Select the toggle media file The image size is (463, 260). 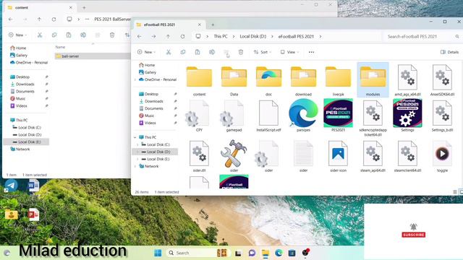click(x=442, y=156)
